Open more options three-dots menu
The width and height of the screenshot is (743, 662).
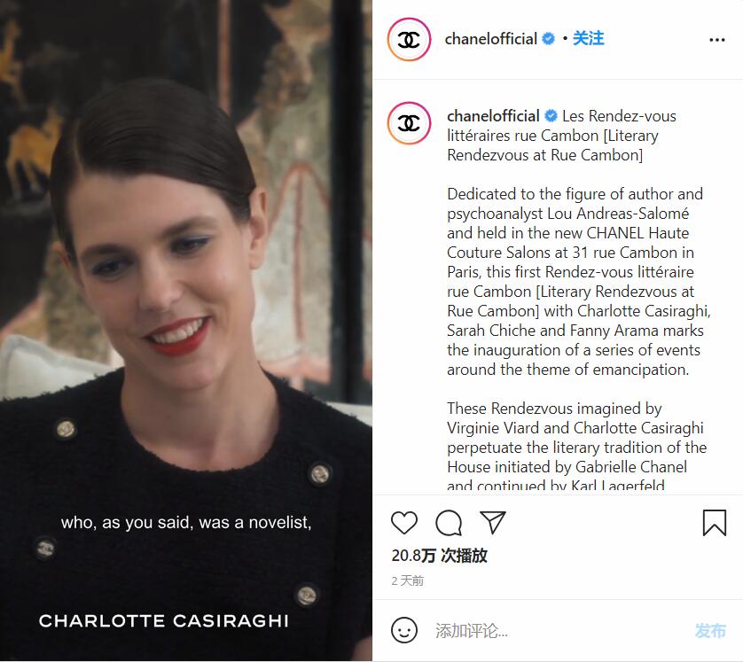pos(717,40)
